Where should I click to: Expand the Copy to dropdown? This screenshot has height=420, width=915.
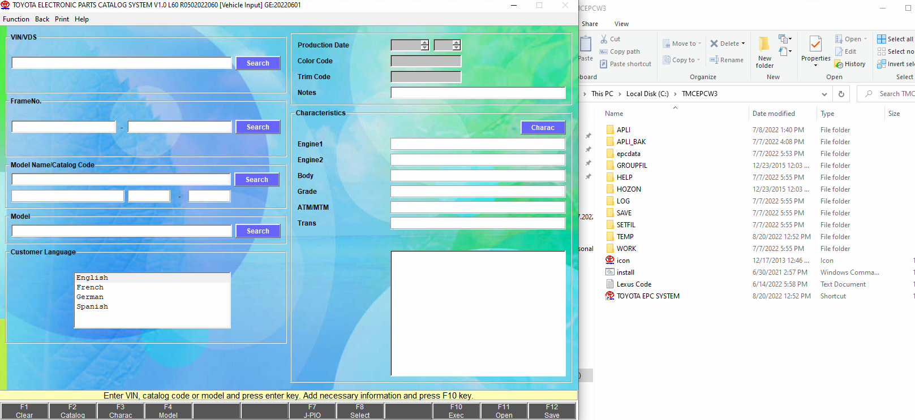tap(698, 60)
